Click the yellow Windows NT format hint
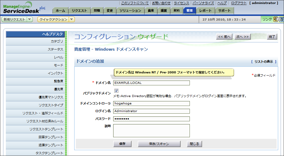 [x=174, y=72]
